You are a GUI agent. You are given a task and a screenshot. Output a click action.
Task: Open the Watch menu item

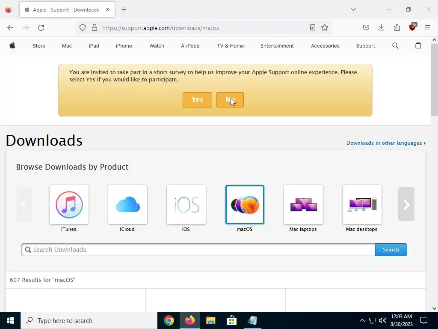pyautogui.click(x=157, y=46)
